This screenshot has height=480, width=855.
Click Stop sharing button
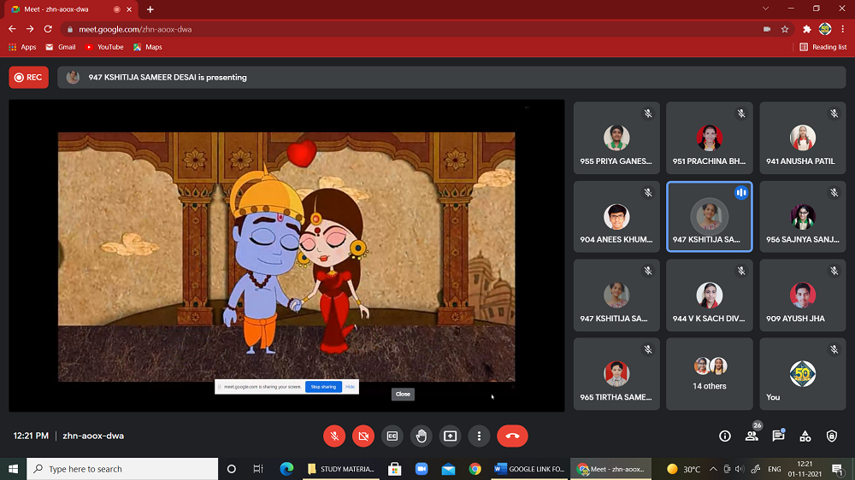tap(323, 387)
